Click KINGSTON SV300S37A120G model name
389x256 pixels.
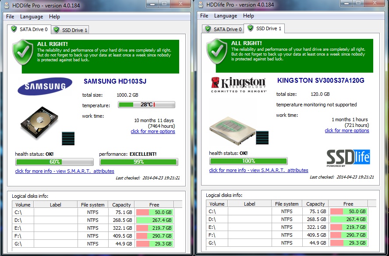321,81
